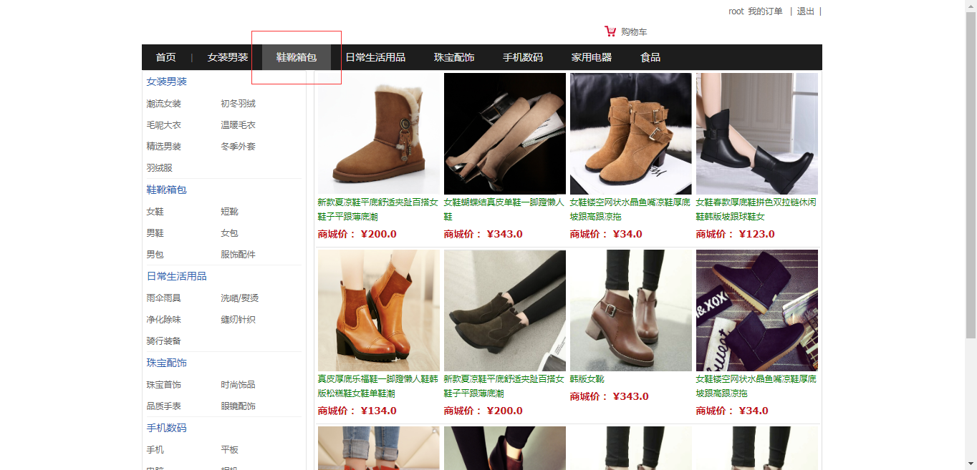The width and height of the screenshot is (977, 470).
Task: Select 女装男装 tab in black navigation bar
Action: pos(228,57)
